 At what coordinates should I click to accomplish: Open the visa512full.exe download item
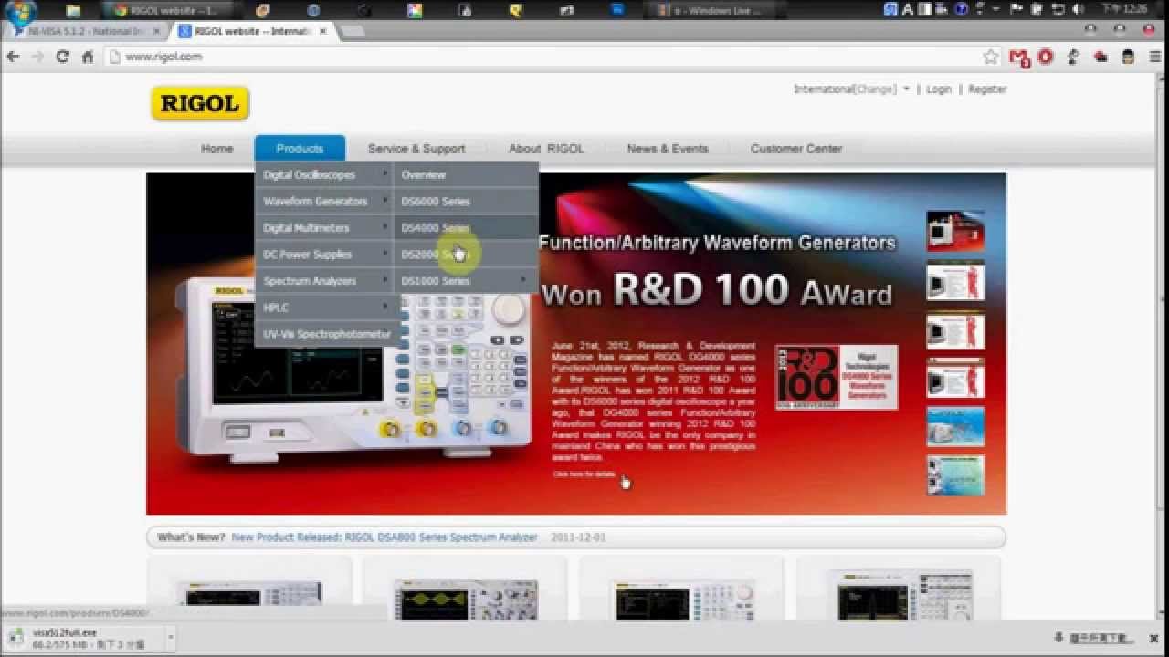coord(82,638)
